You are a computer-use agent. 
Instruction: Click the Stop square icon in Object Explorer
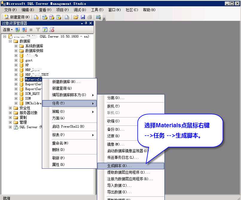coord(31,30)
